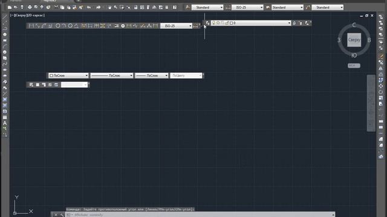Screen dimensions: 387x217
Task: Click the Open file icon in top toolbar
Action: click(16, 7)
